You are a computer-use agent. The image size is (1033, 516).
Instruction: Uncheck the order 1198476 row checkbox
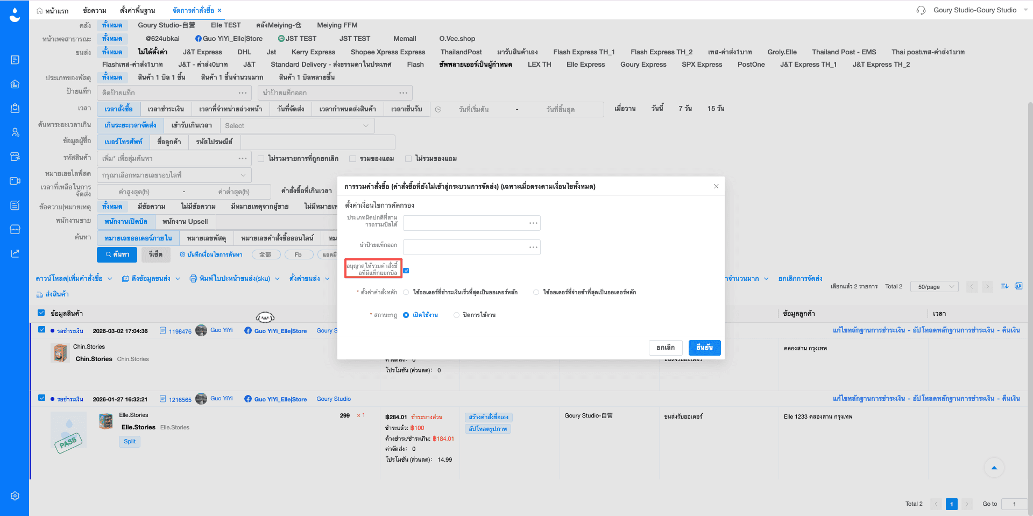click(x=41, y=329)
